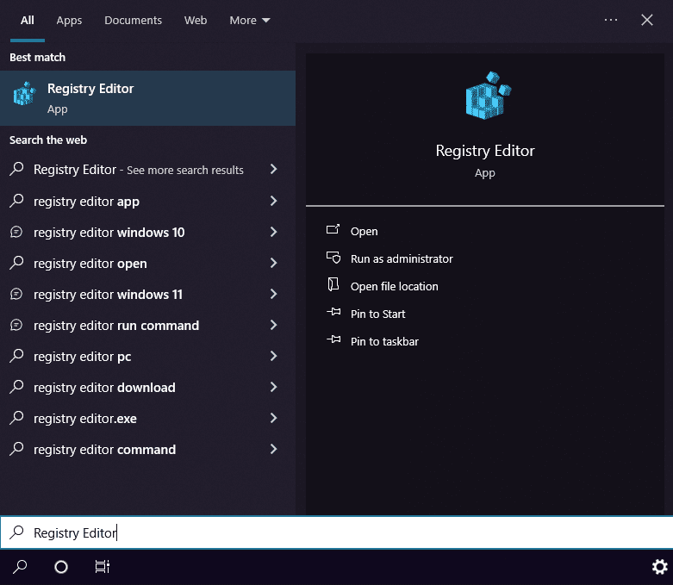
Task: Click the pin icon beside Pin to taskbar
Action: (x=333, y=339)
